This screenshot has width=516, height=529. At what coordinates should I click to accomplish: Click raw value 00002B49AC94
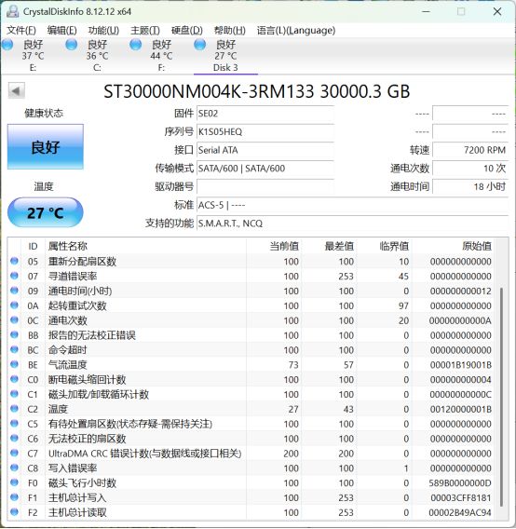click(460, 513)
